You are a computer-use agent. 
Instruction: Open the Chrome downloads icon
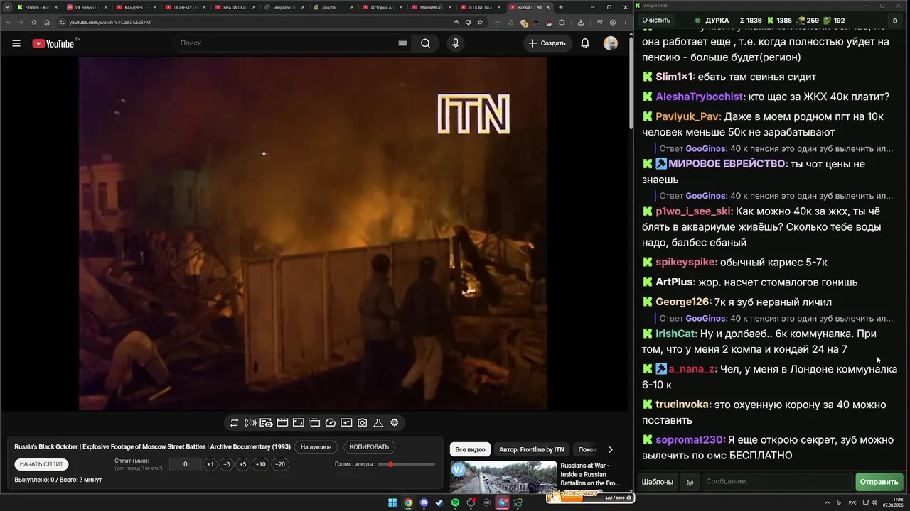click(581, 22)
